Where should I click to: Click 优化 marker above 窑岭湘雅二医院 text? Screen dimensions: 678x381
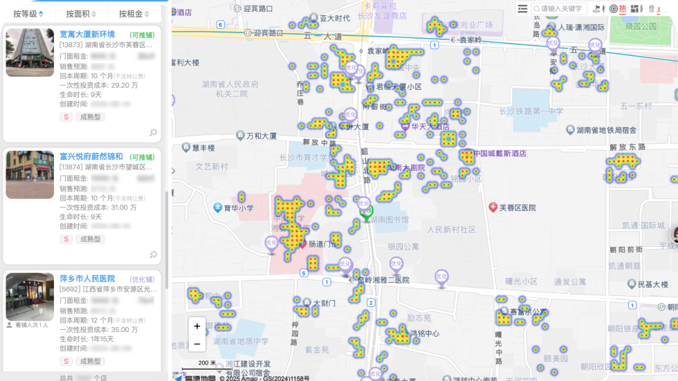click(x=345, y=266)
